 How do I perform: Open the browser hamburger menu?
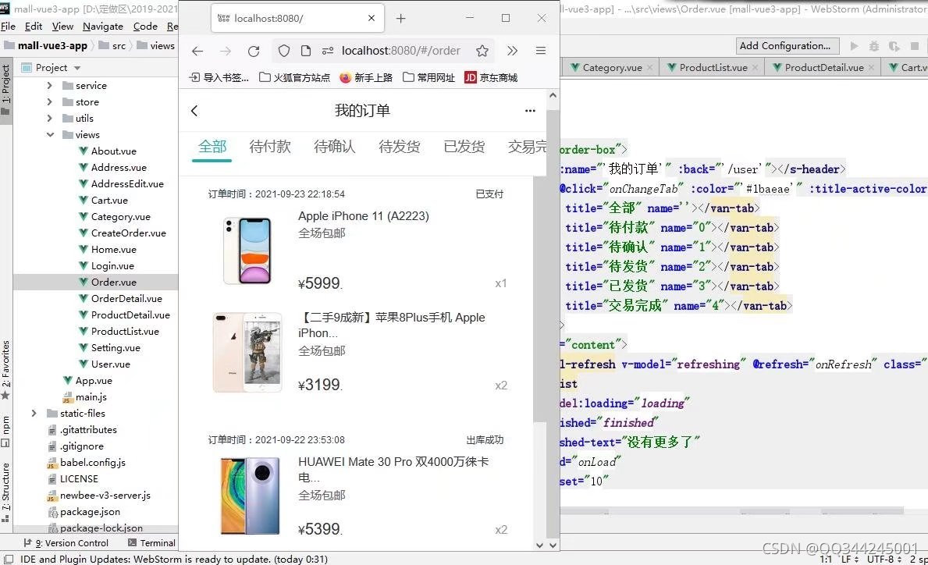click(x=540, y=51)
